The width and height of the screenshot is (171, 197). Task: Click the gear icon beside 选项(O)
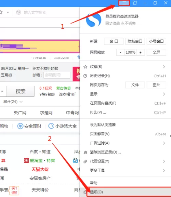tap(85, 192)
